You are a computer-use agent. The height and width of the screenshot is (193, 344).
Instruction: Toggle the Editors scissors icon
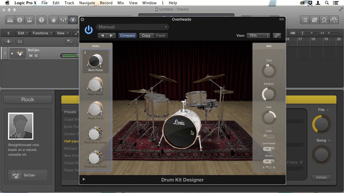point(73,20)
